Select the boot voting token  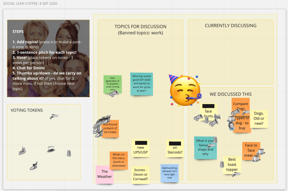point(34,166)
